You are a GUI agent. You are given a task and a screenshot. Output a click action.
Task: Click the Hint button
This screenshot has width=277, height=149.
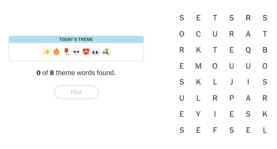[76, 92]
